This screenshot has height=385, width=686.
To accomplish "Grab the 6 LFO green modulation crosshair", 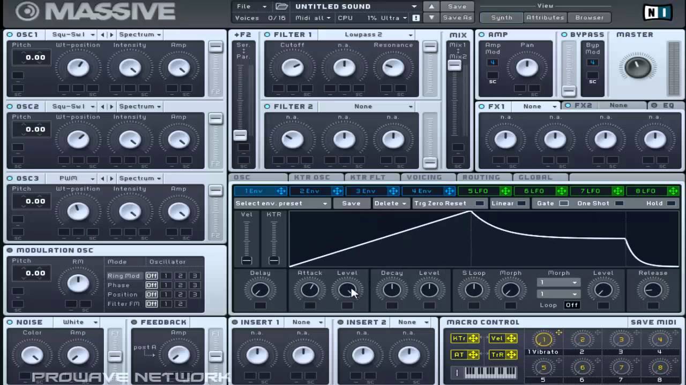I will [x=562, y=191].
